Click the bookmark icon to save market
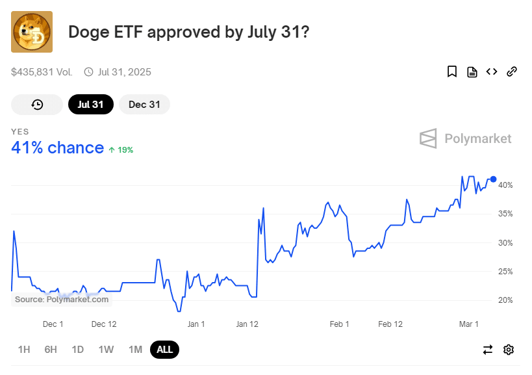Viewport: 532px width, 375px height. coord(452,71)
